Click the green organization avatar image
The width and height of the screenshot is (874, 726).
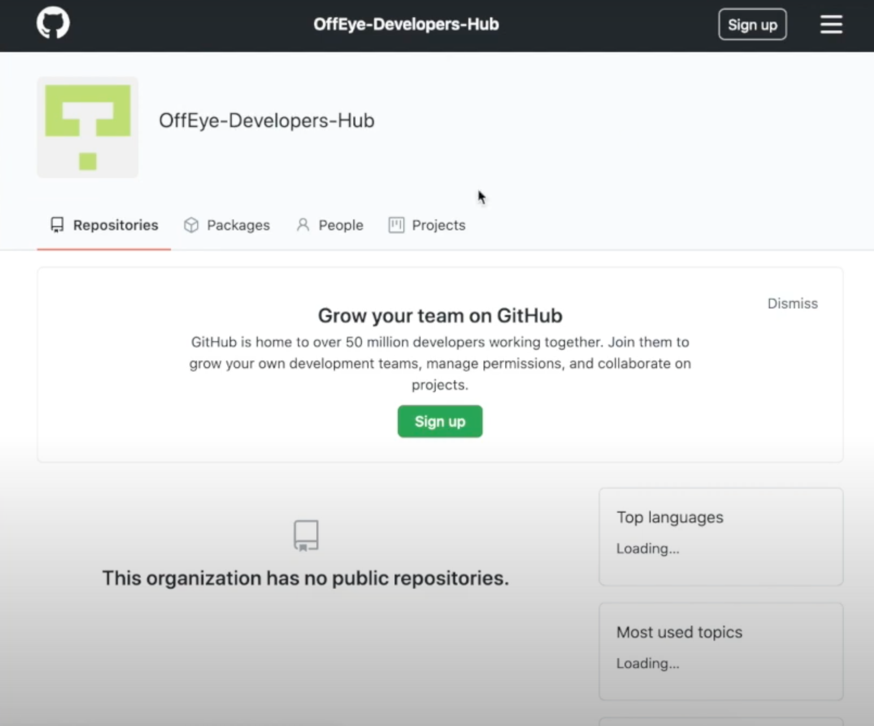pos(88,127)
